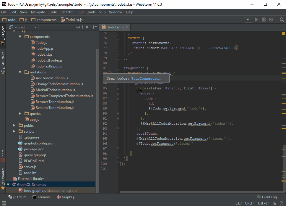Open the Refactor menu

67,12
